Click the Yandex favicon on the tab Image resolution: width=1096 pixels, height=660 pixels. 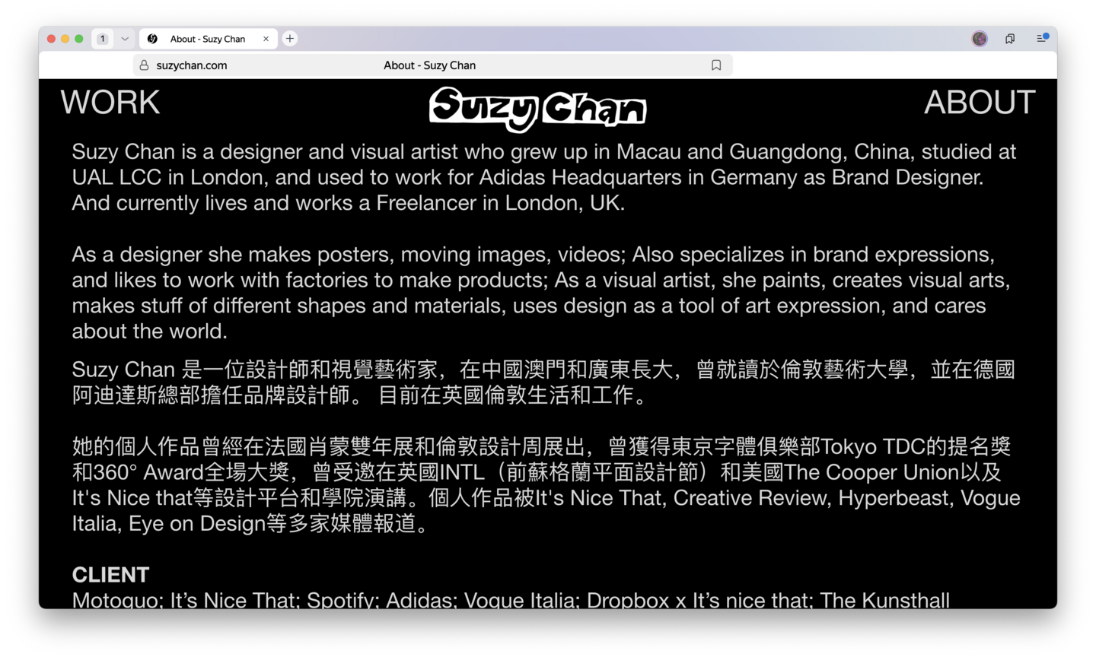tap(153, 39)
